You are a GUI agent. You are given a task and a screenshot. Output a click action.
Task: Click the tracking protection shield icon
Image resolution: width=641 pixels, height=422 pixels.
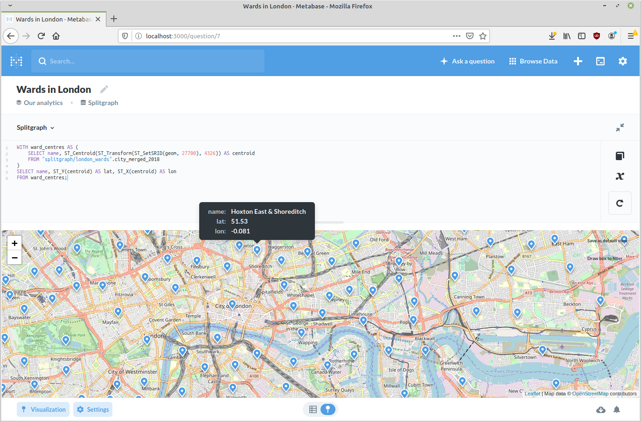pyautogui.click(x=125, y=36)
